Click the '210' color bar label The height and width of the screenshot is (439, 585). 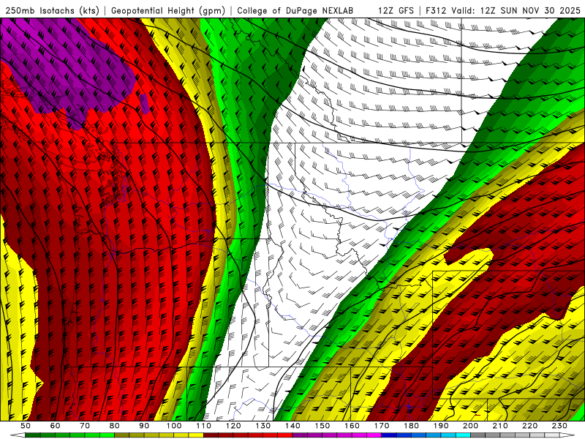click(500, 426)
